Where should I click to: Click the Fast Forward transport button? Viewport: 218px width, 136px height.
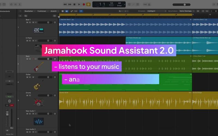(70, 4)
